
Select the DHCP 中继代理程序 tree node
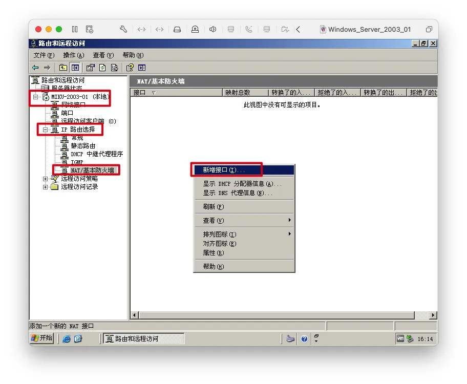[97, 154]
